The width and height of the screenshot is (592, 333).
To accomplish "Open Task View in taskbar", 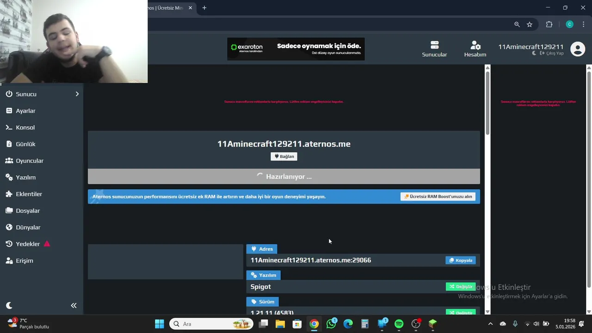I will (263, 324).
